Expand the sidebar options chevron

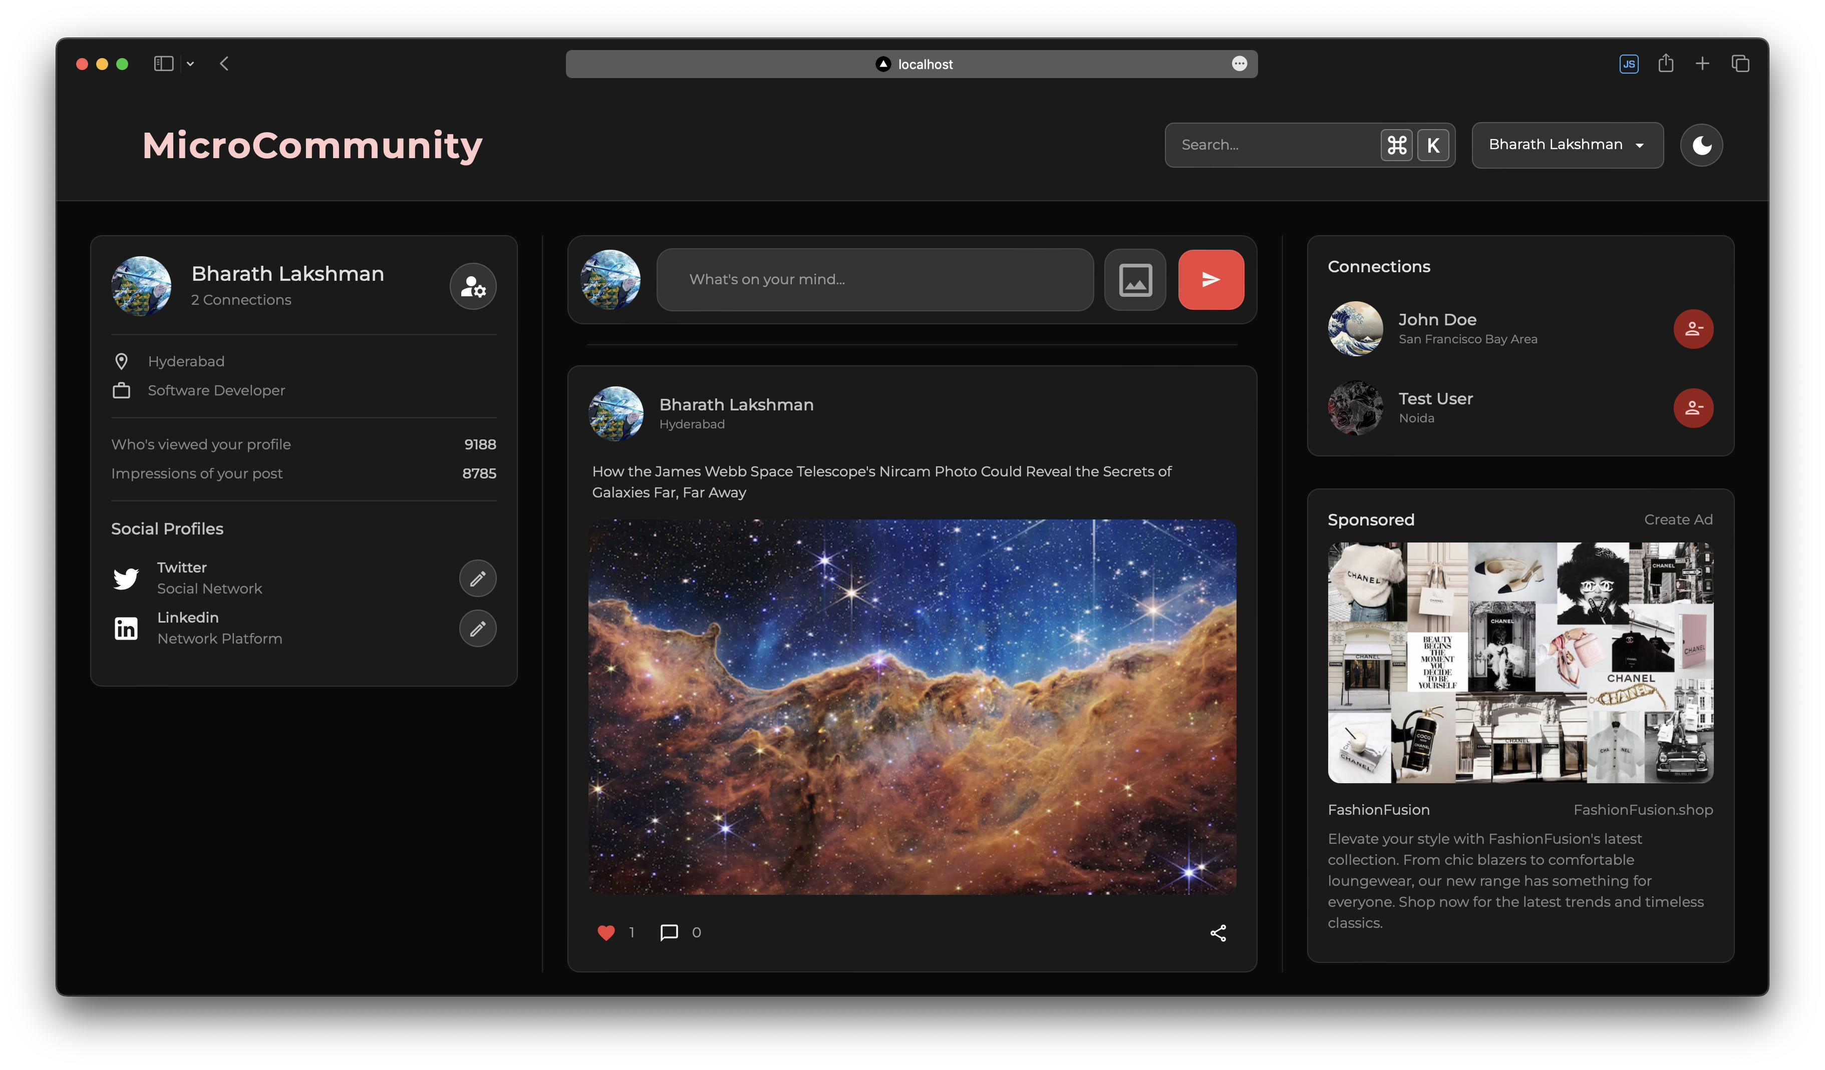pyautogui.click(x=190, y=64)
